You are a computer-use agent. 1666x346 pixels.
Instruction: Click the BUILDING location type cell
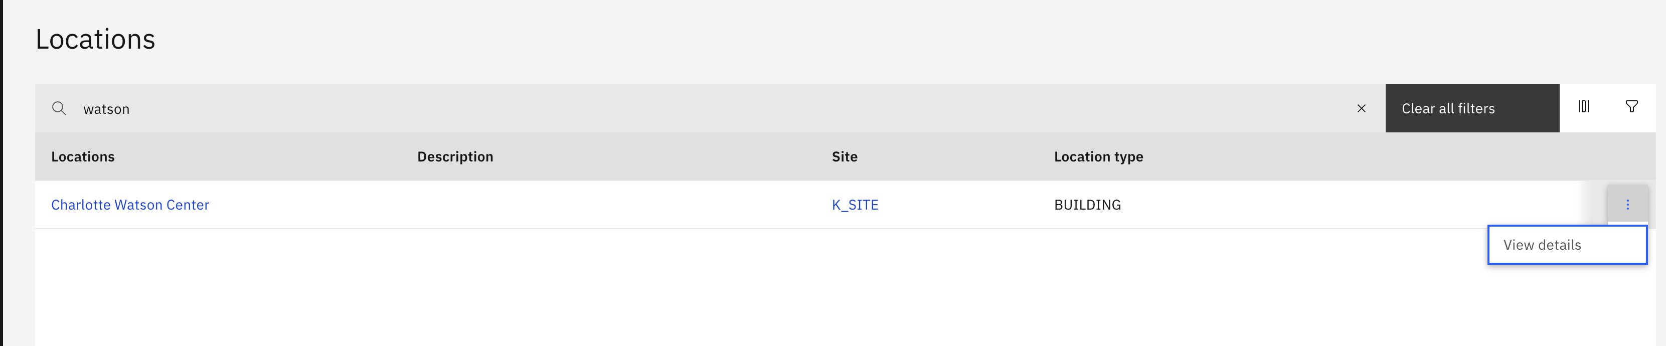tap(1087, 205)
